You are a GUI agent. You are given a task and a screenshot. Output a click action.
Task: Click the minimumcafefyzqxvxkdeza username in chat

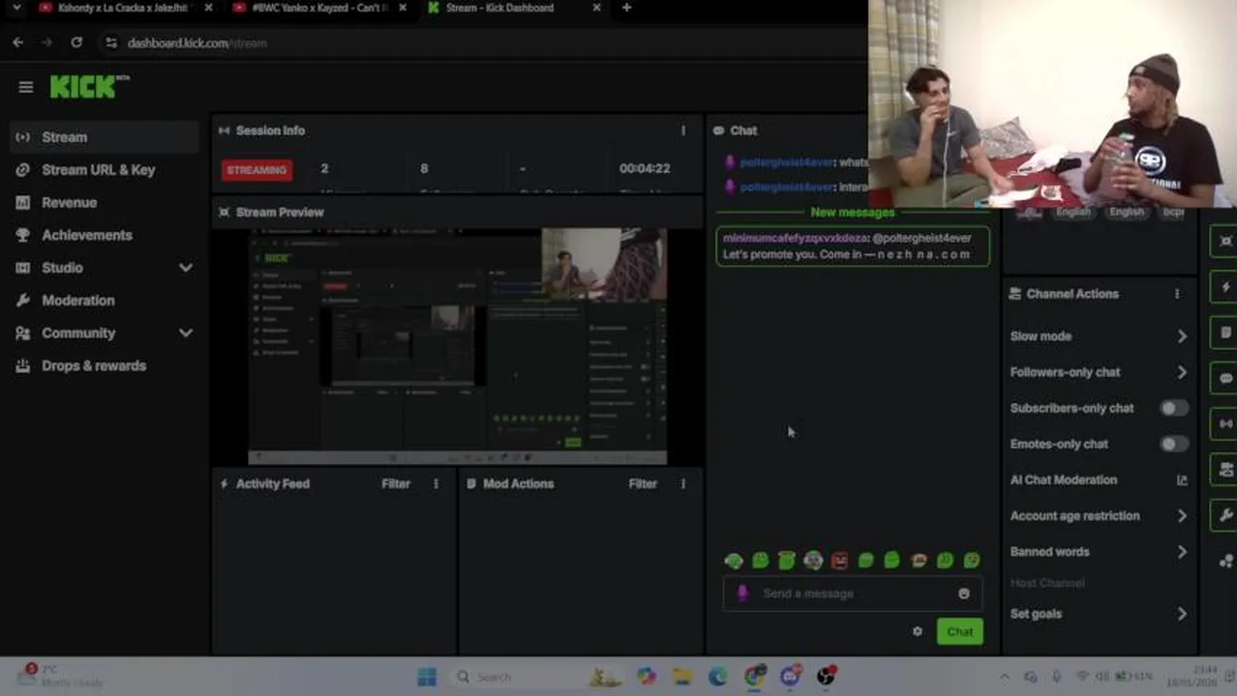(796, 238)
